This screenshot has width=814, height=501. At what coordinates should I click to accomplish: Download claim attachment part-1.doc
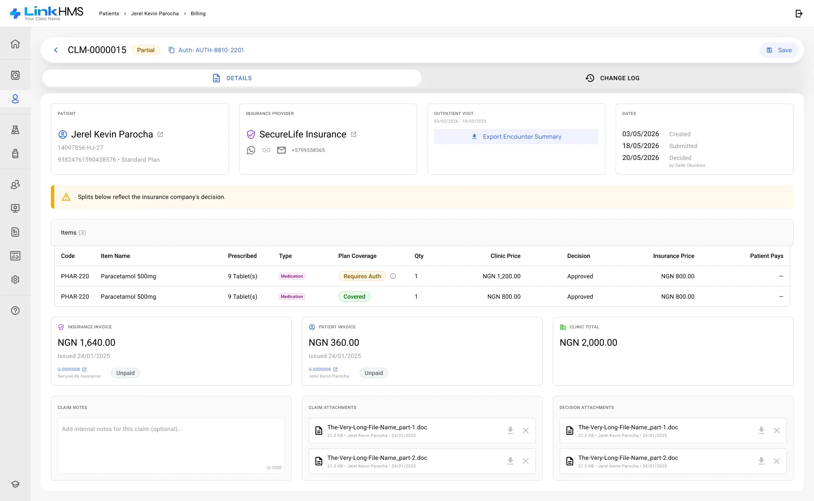pos(510,431)
